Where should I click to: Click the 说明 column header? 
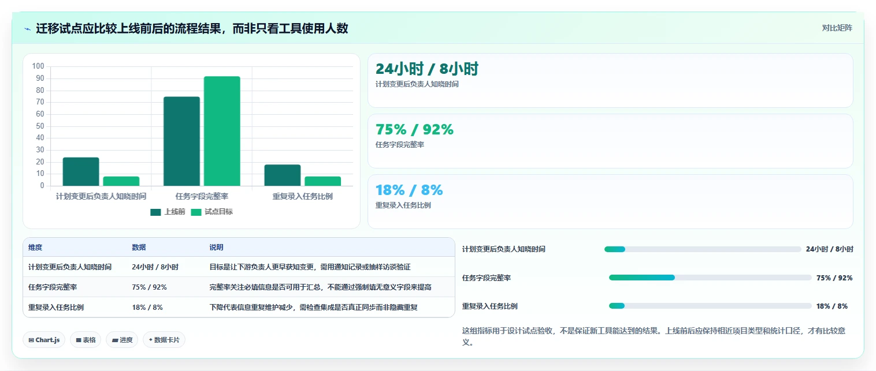click(216, 247)
